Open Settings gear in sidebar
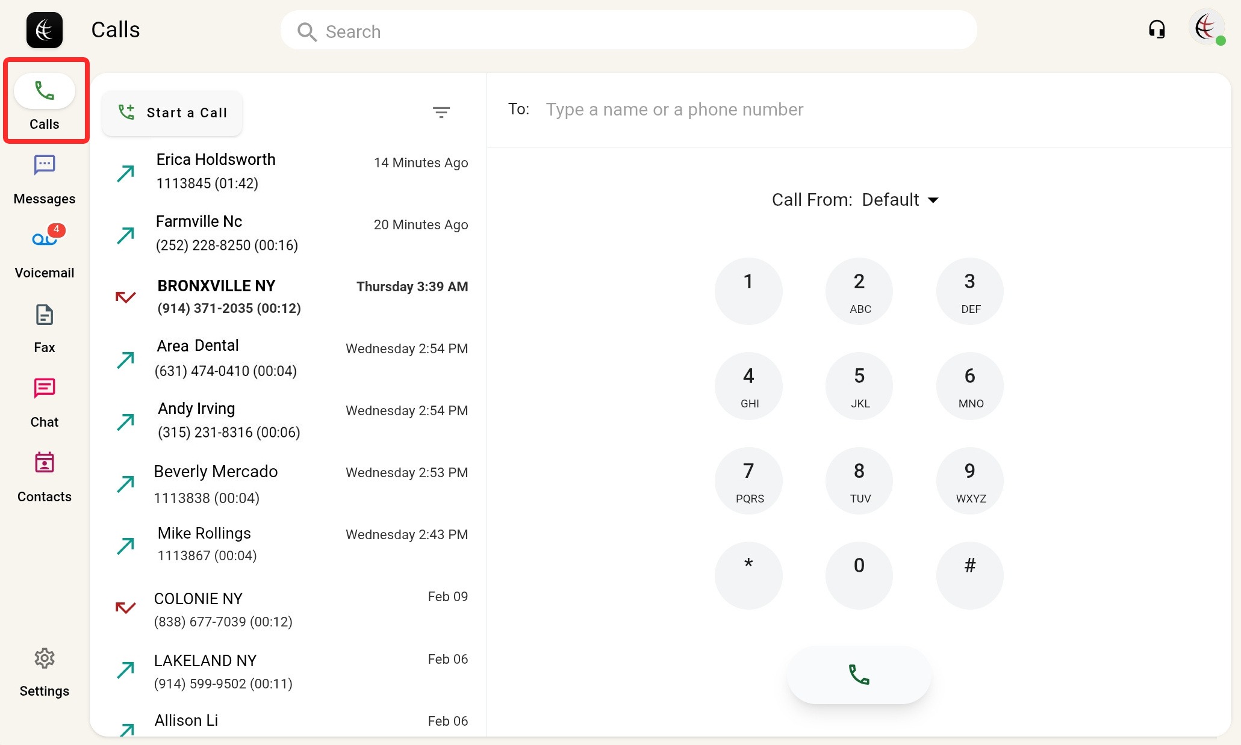This screenshot has width=1241, height=745. click(x=45, y=672)
